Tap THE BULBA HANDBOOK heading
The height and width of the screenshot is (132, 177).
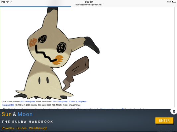coord(27,122)
